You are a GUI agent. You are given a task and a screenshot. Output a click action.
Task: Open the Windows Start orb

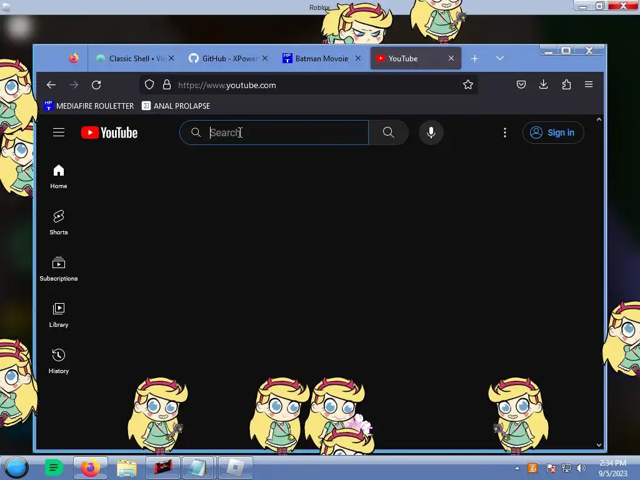pyautogui.click(x=17, y=467)
